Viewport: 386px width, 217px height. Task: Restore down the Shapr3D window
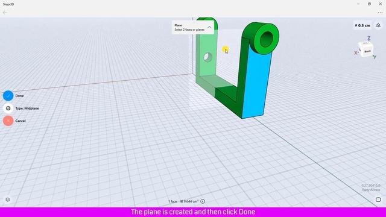click(x=369, y=4)
